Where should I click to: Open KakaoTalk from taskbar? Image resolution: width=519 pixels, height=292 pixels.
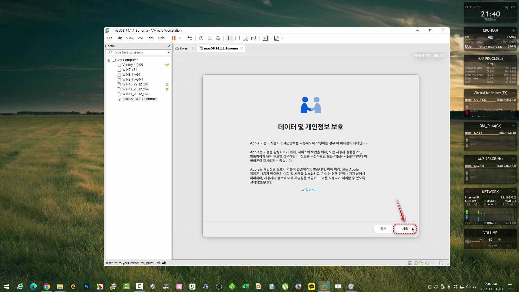coord(311,287)
